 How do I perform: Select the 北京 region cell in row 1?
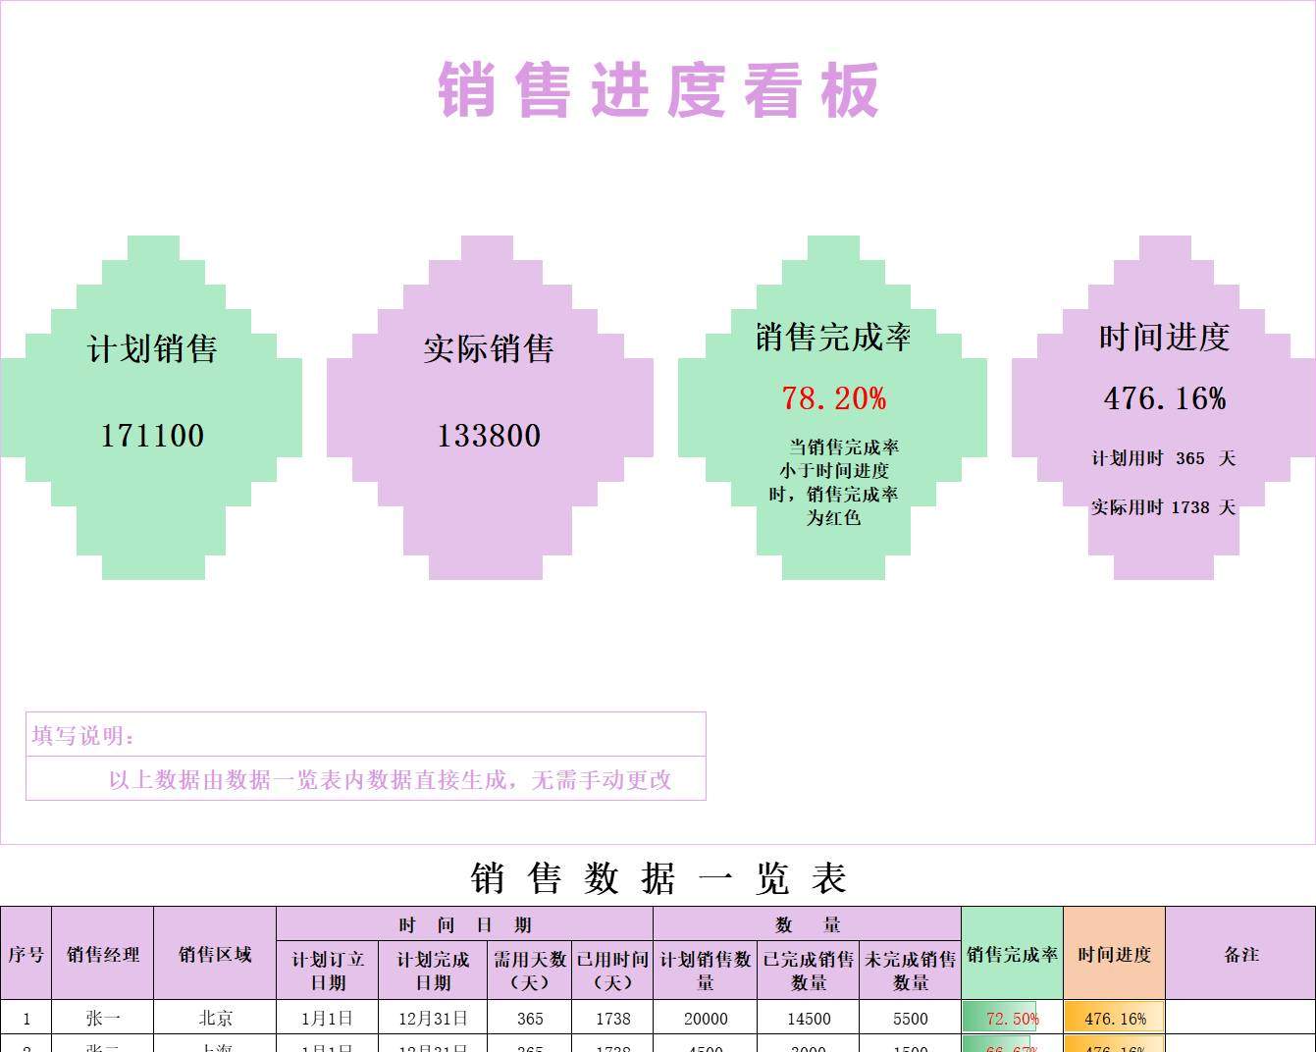click(215, 1019)
